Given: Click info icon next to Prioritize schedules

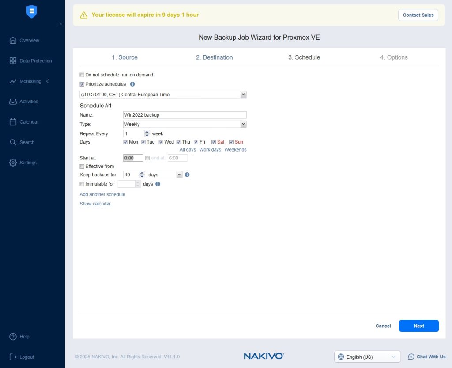Looking at the screenshot, I should tap(132, 84).
